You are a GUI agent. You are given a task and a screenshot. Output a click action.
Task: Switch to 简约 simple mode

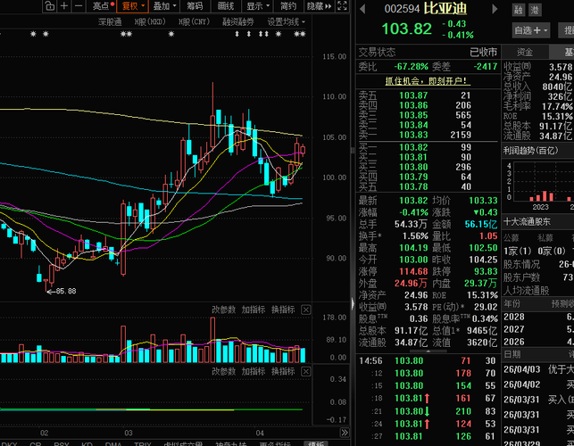pos(288,6)
